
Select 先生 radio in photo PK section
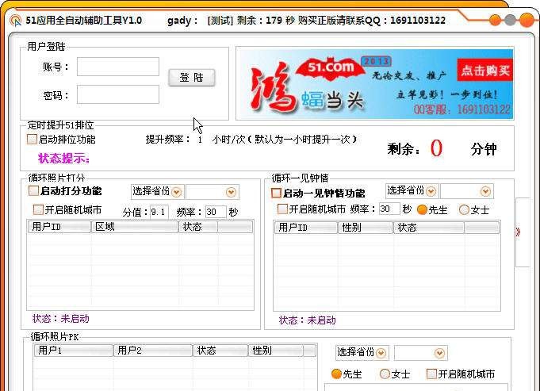point(336,374)
